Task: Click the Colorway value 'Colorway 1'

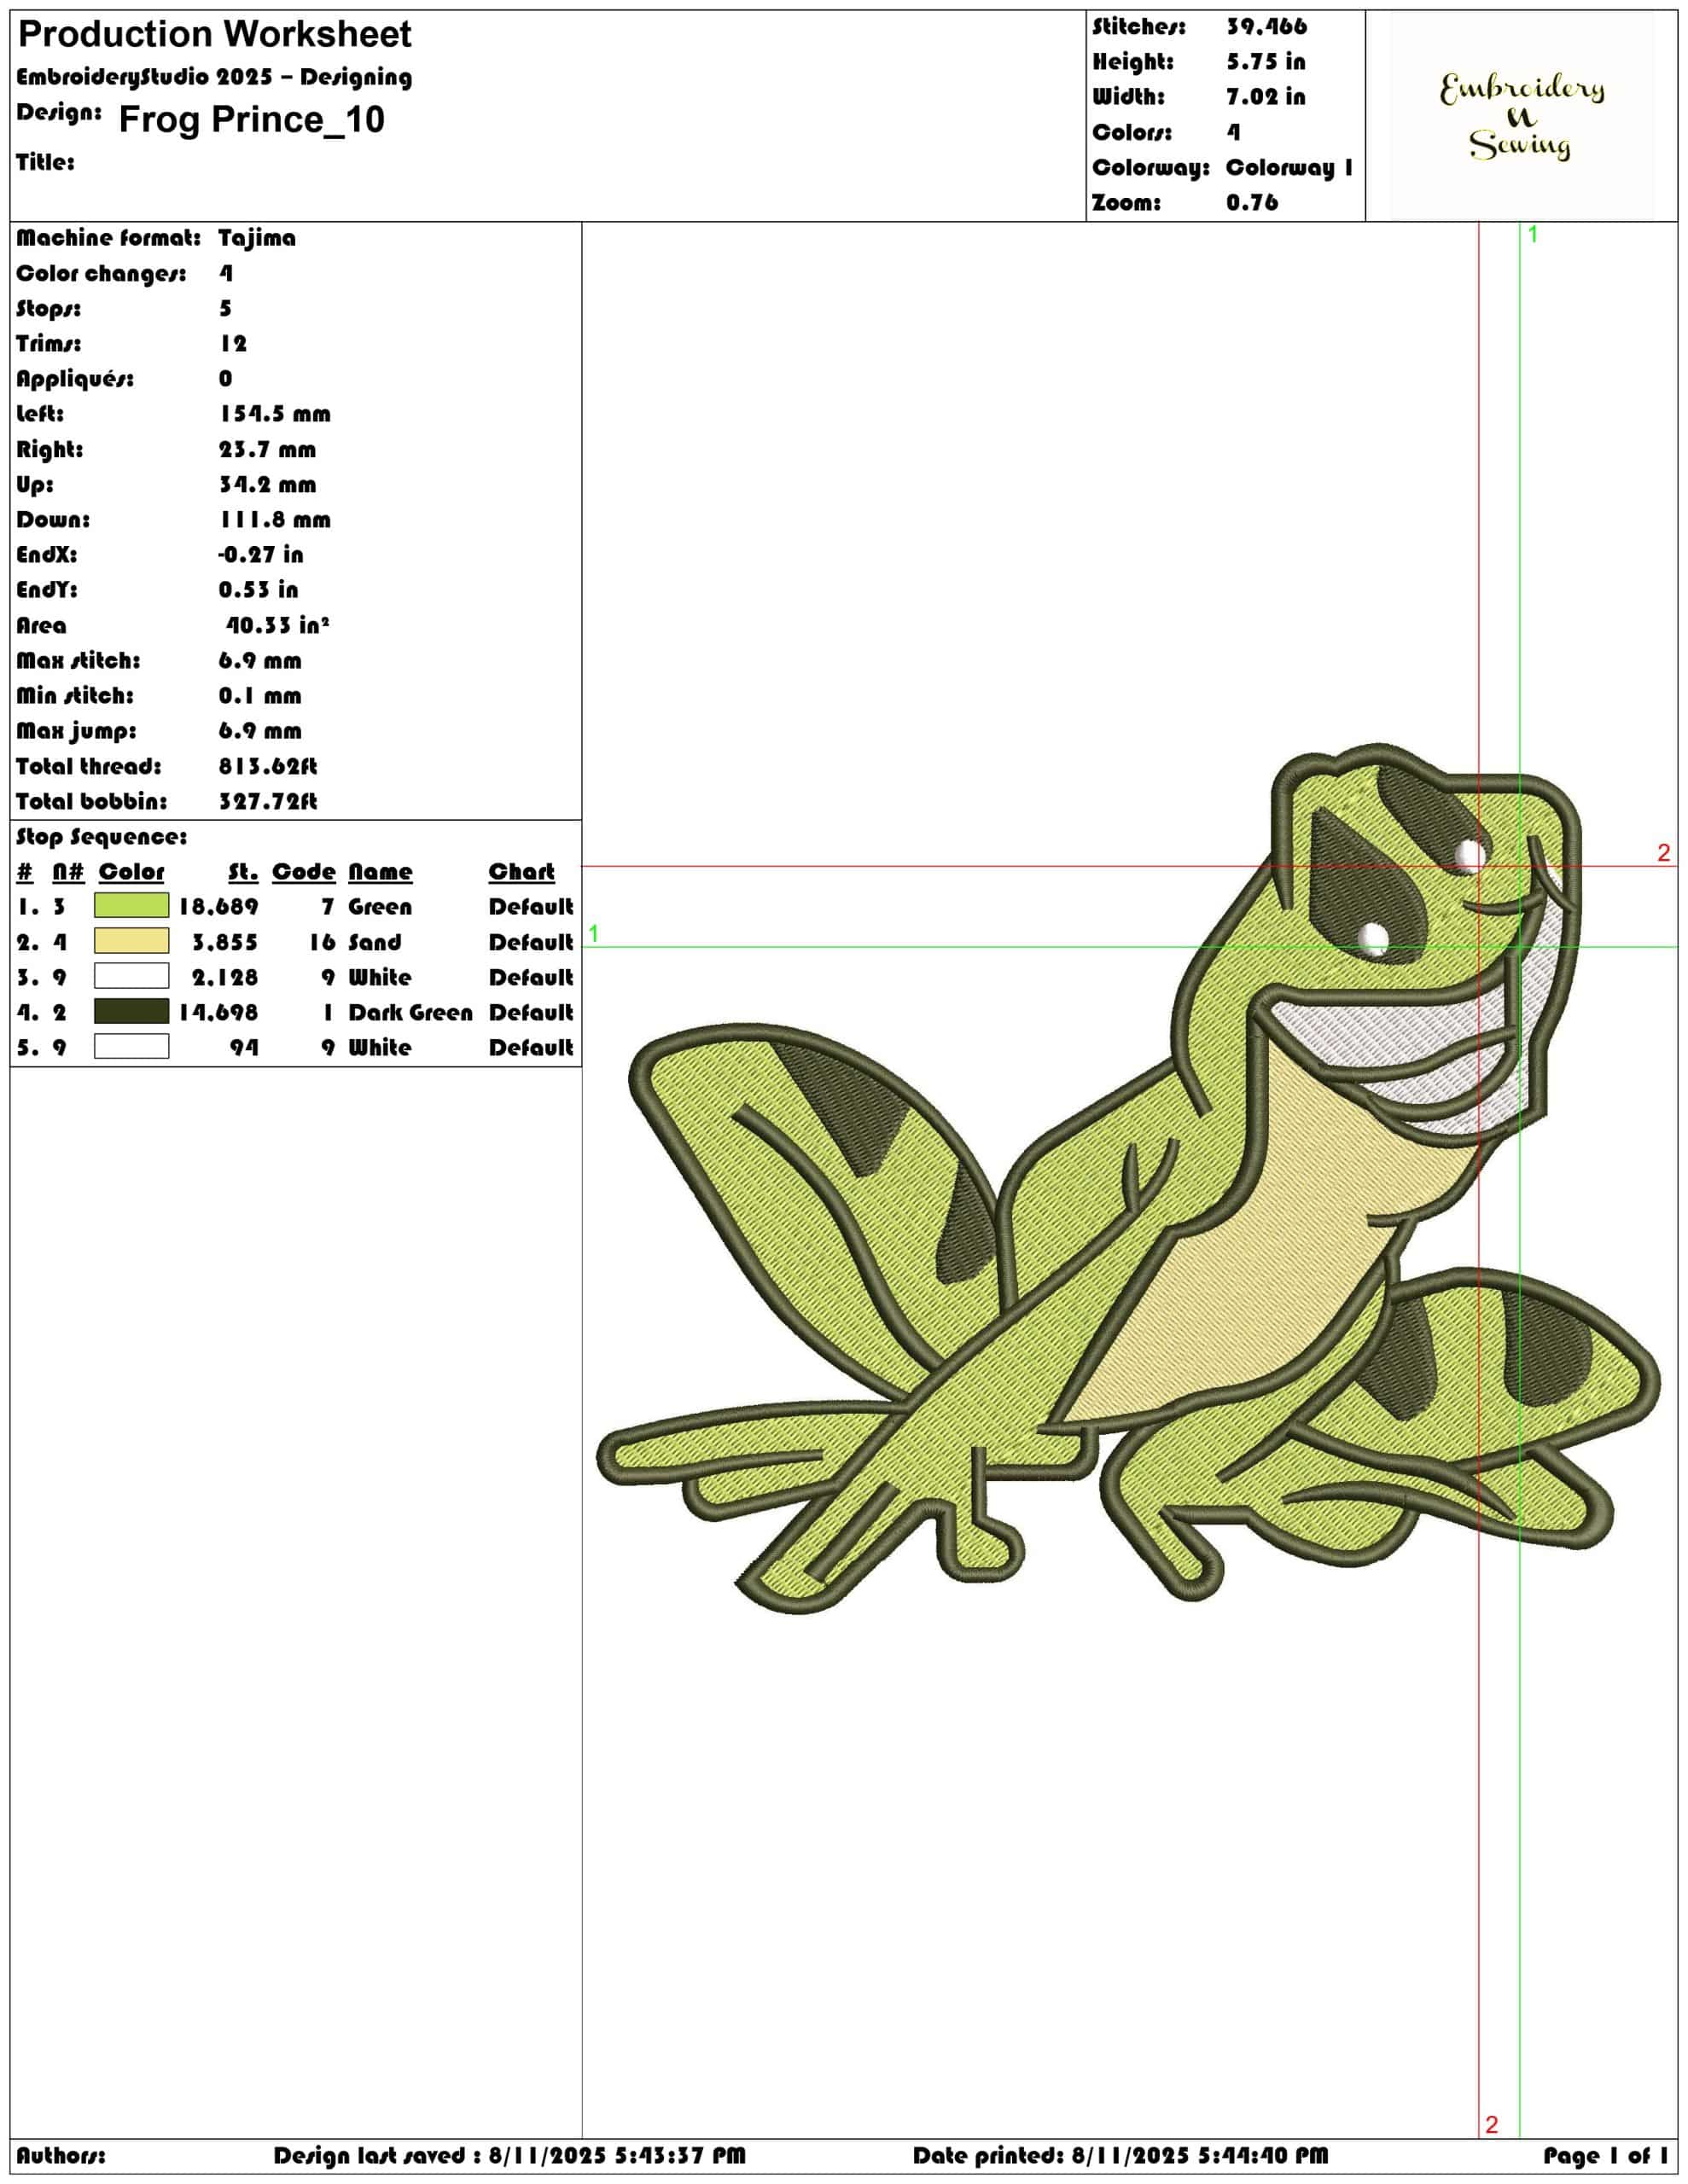Action: pos(1289,167)
